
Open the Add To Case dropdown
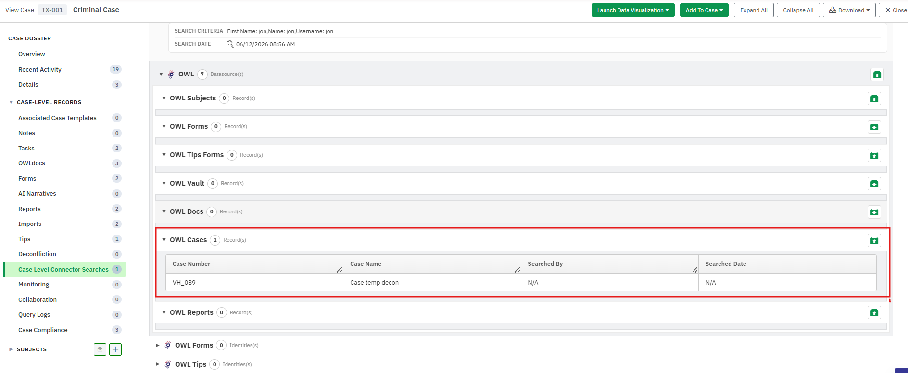[x=704, y=10]
